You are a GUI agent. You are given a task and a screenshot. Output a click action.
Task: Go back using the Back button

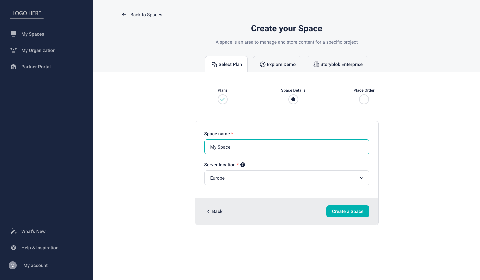click(215, 211)
